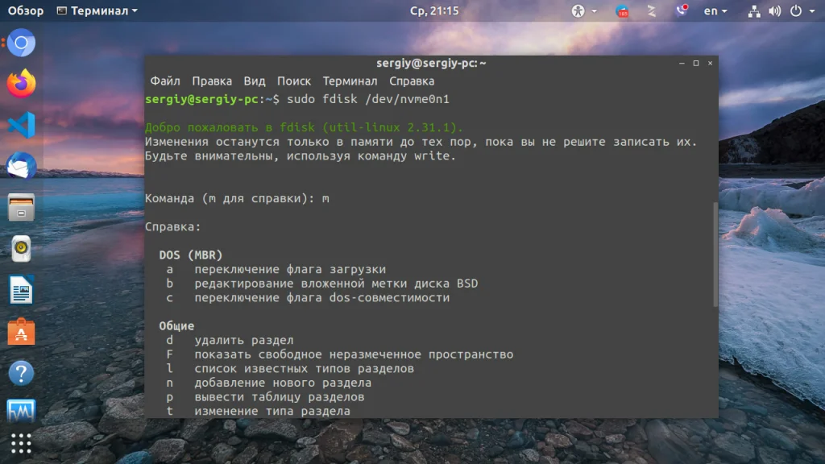Click the volume speaker icon
Image resolution: width=825 pixels, height=464 pixels.
[774, 11]
